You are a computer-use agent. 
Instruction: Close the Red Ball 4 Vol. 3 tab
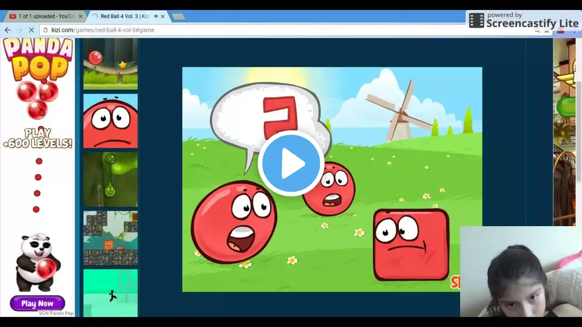click(x=163, y=16)
